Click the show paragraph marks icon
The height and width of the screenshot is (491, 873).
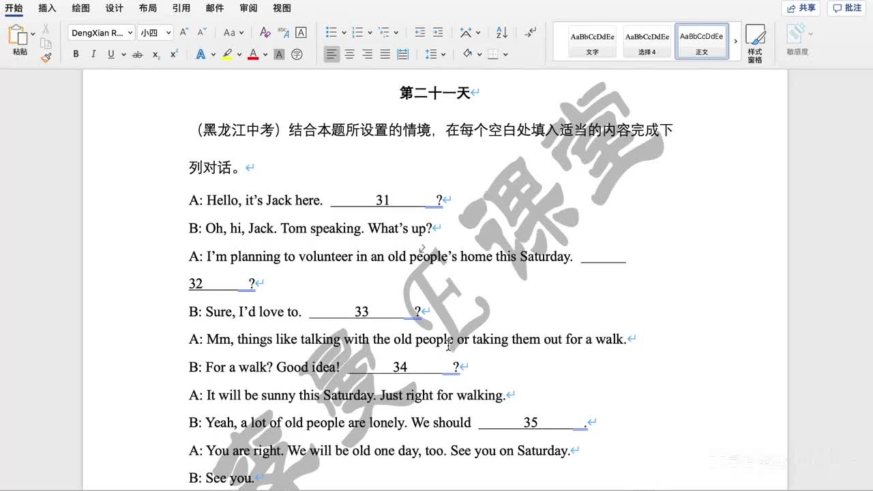(531, 32)
